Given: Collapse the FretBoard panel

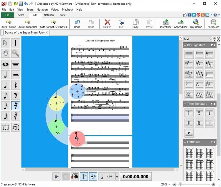Looking at the screenshot, I should point(185,142).
